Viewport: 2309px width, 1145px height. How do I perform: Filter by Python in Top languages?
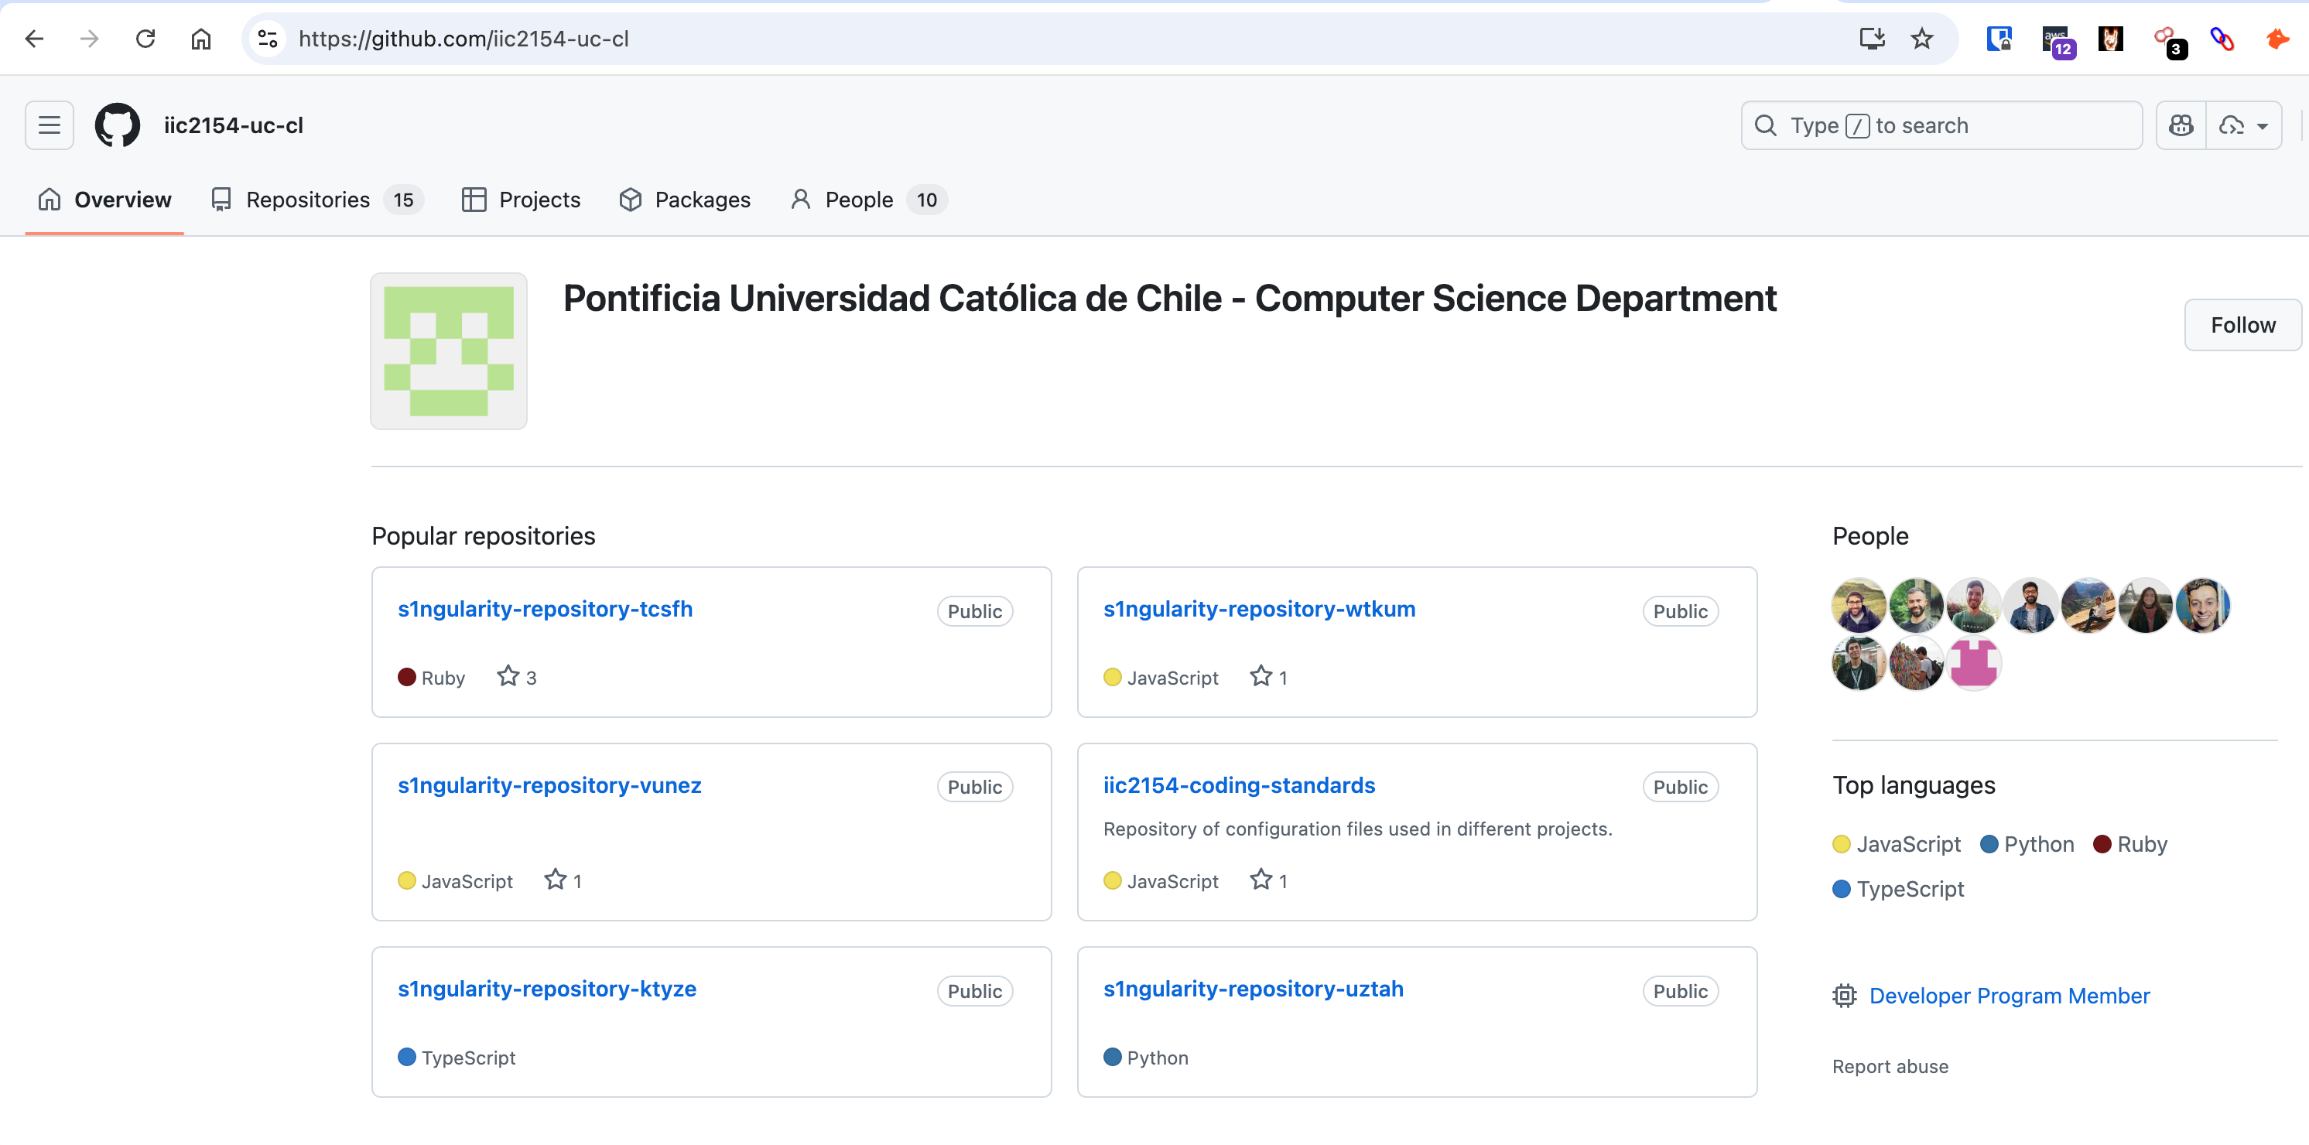[2027, 844]
